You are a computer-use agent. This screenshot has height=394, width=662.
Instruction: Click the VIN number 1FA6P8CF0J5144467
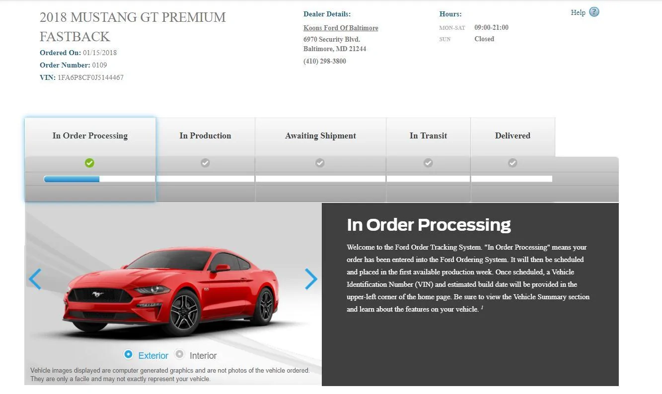(90, 78)
